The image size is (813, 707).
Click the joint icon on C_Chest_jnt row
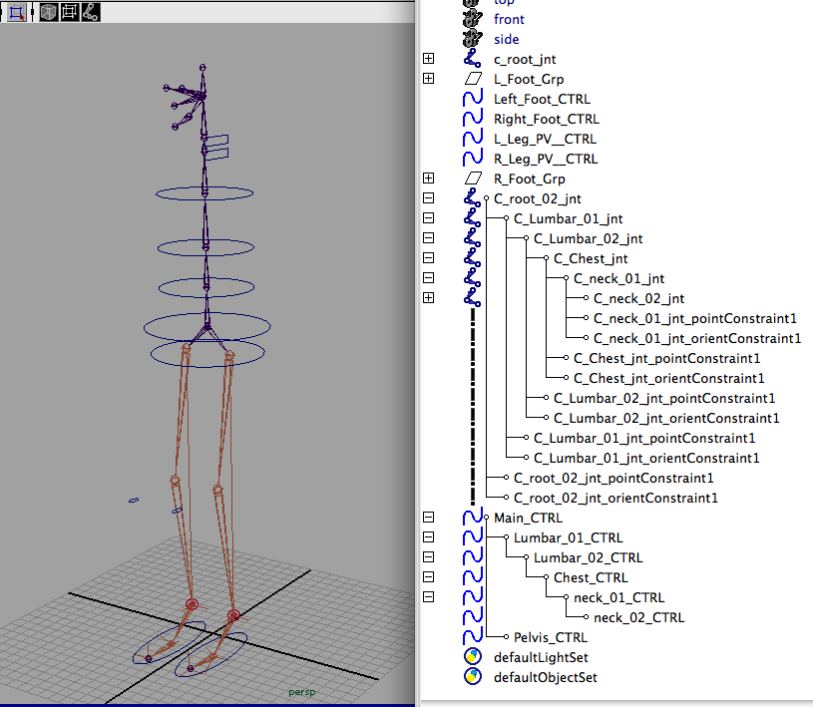473,258
